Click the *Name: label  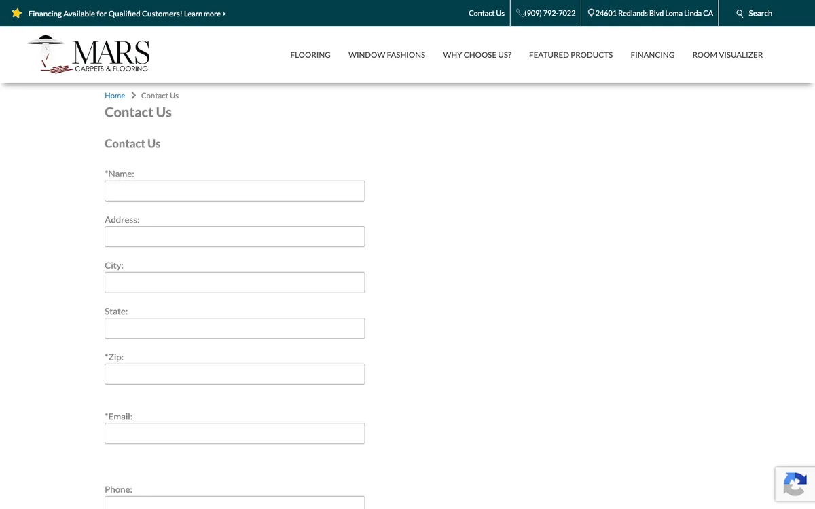120,174
